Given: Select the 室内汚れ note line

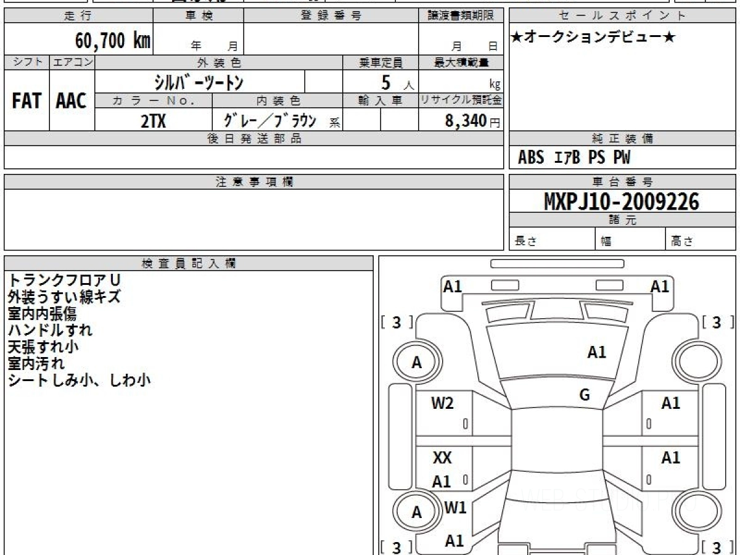Looking at the screenshot, I should tap(36, 363).
